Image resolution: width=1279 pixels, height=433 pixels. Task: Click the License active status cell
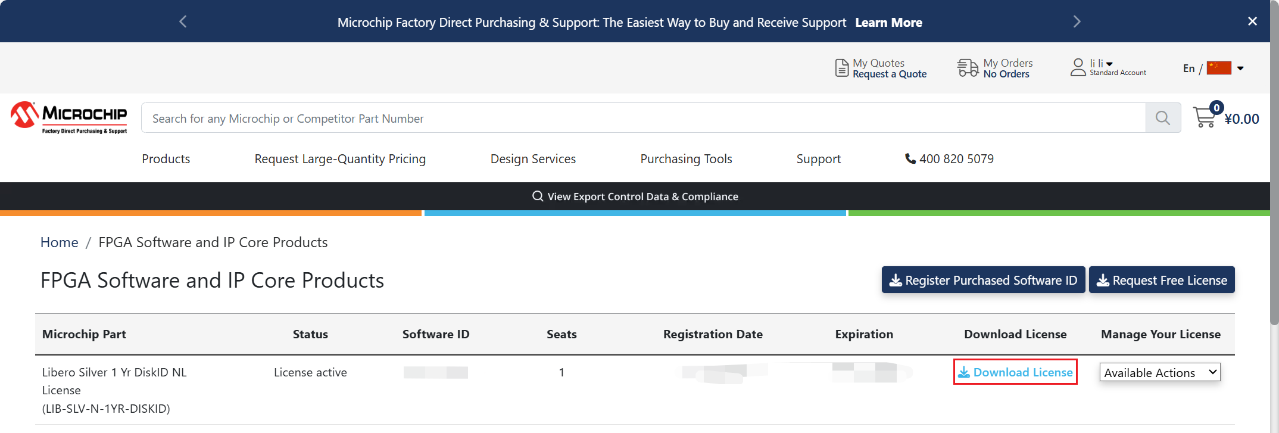[x=310, y=372]
